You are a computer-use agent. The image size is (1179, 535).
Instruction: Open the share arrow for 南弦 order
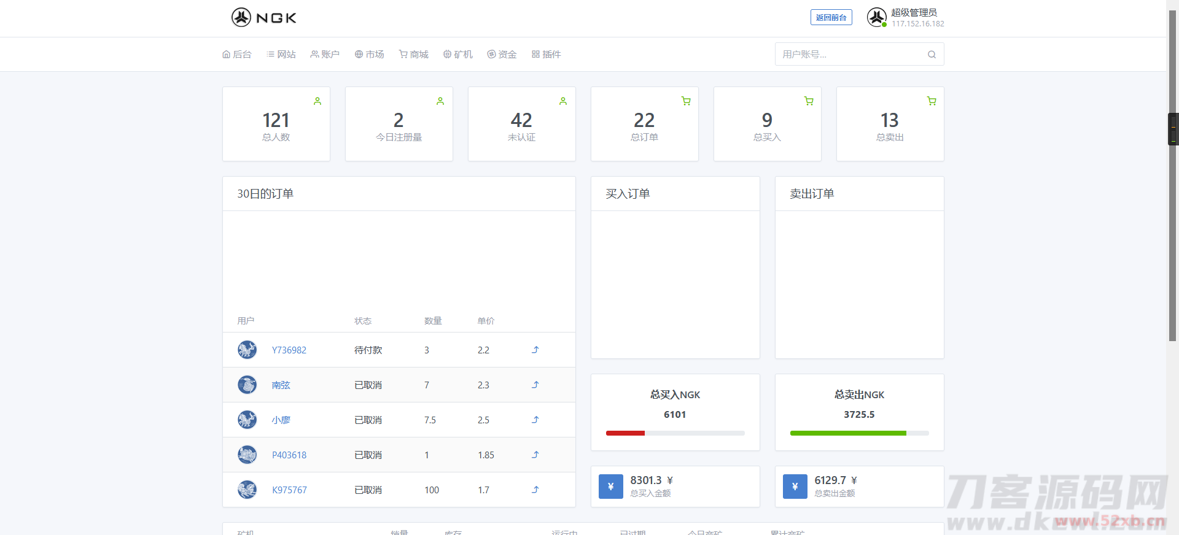point(535,385)
